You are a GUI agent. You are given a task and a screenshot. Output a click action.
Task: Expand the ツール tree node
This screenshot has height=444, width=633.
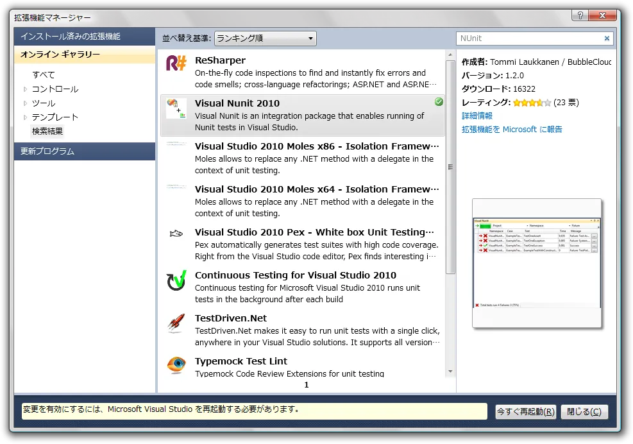click(26, 103)
